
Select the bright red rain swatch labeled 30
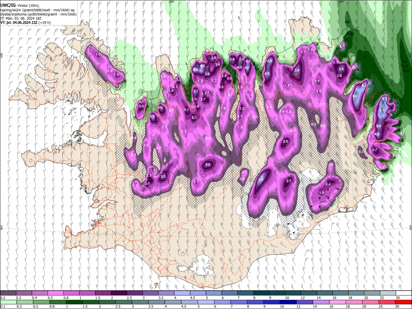point(403,302)
